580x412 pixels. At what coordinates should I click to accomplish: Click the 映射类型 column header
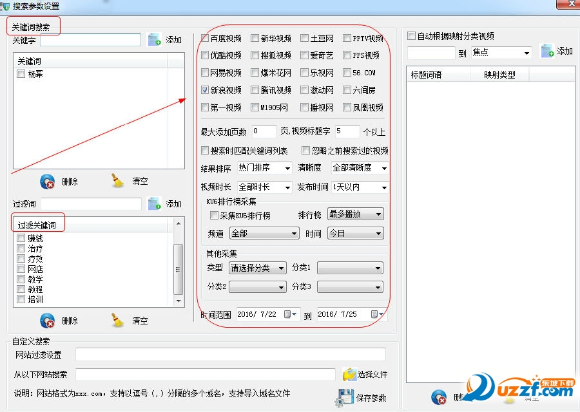(499, 75)
